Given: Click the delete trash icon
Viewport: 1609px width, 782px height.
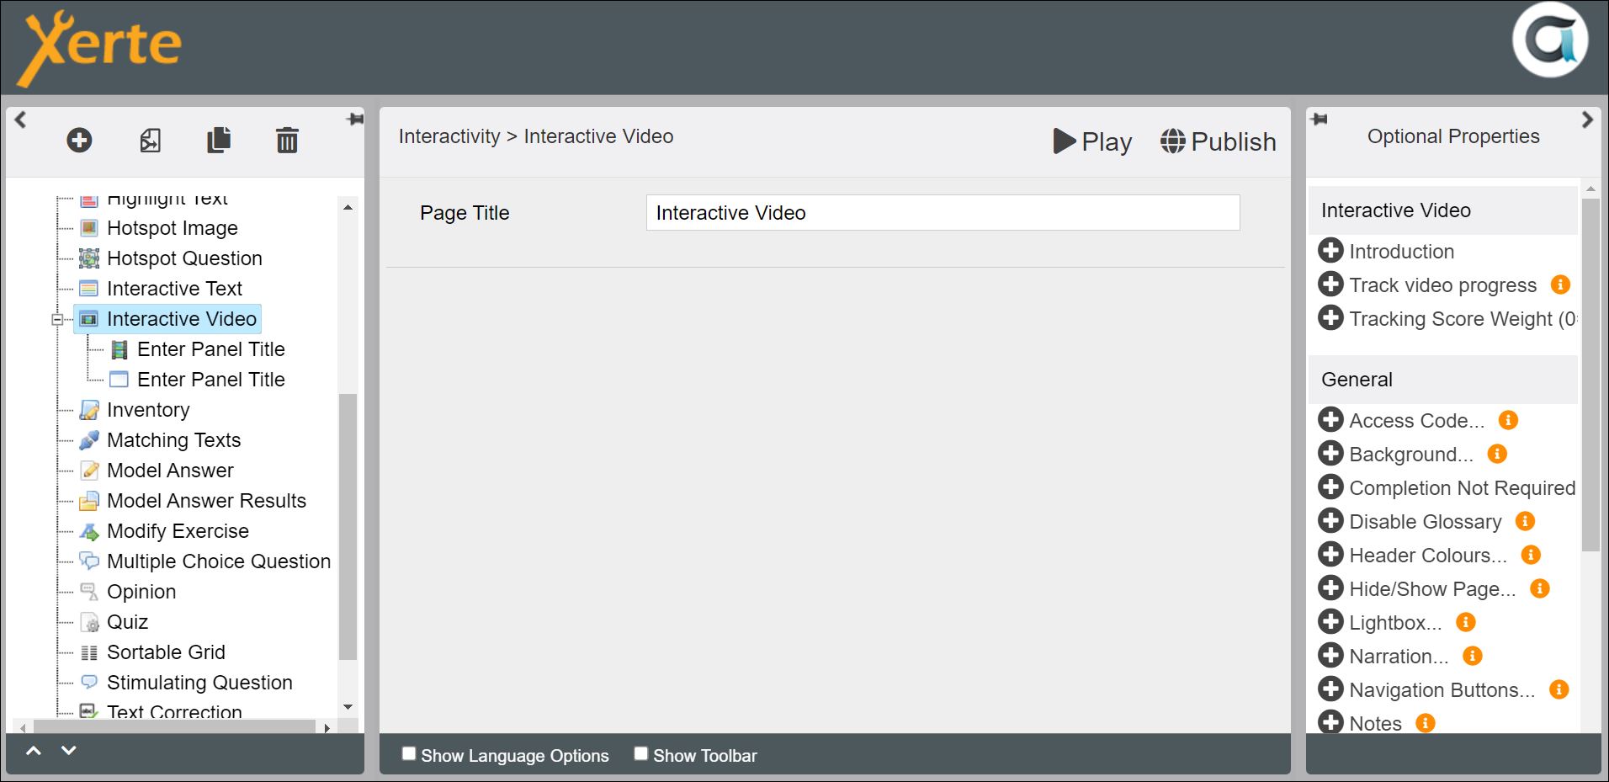Looking at the screenshot, I should point(287,140).
